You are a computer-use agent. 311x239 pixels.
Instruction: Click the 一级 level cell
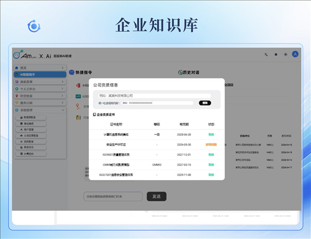coord(157,135)
